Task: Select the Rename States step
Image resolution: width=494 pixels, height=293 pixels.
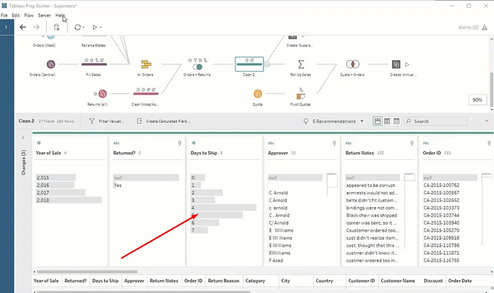Action: tap(94, 45)
